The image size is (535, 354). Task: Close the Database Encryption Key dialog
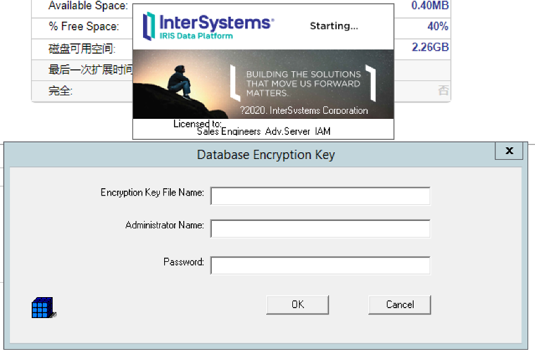509,151
